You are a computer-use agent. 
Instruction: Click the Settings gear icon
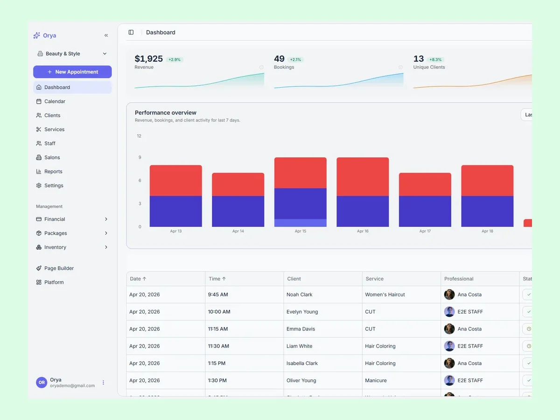[x=39, y=185]
